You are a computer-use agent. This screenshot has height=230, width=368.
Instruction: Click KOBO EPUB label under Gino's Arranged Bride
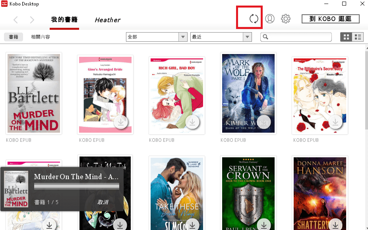coord(91,140)
